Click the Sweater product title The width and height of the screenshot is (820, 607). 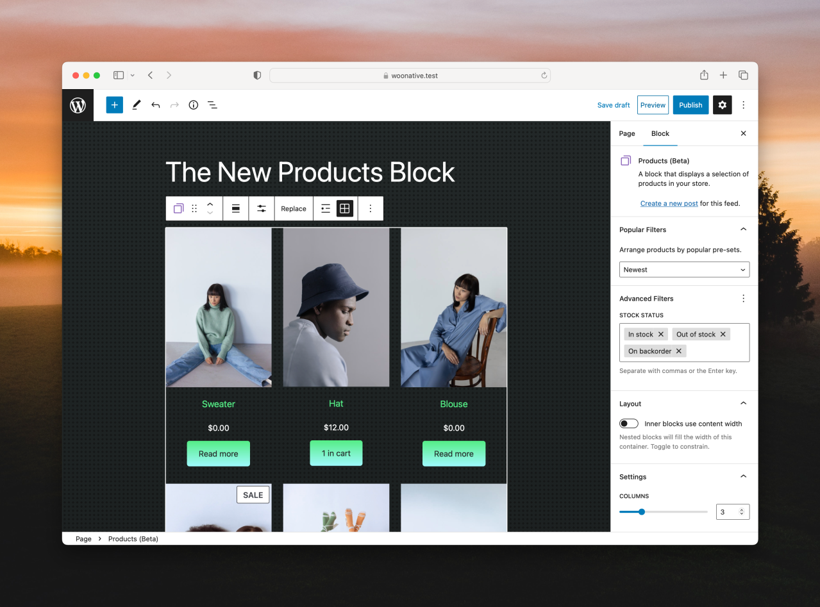[x=219, y=404]
